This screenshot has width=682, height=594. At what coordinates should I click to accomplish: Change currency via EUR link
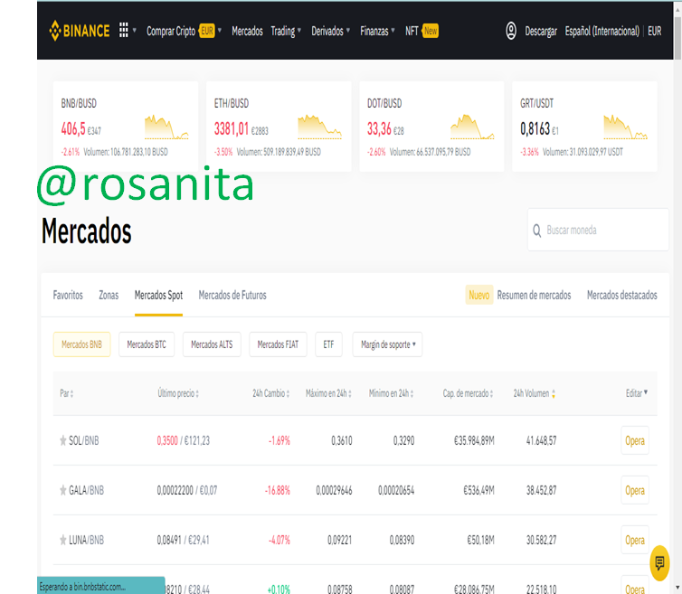click(655, 31)
